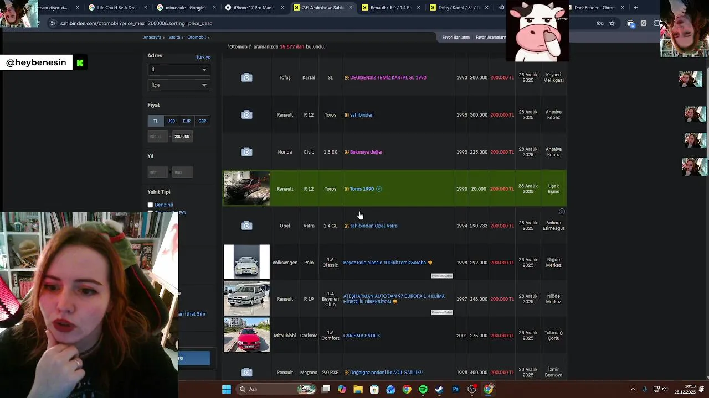Click camera icon in 'sahibinden' Renault R 12 row
Viewport: 709px width, 398px height.
pos(246,115)
